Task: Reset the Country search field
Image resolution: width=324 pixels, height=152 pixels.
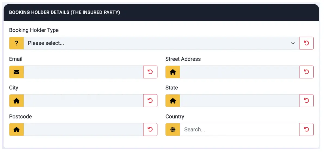Action: coord(306,130)
